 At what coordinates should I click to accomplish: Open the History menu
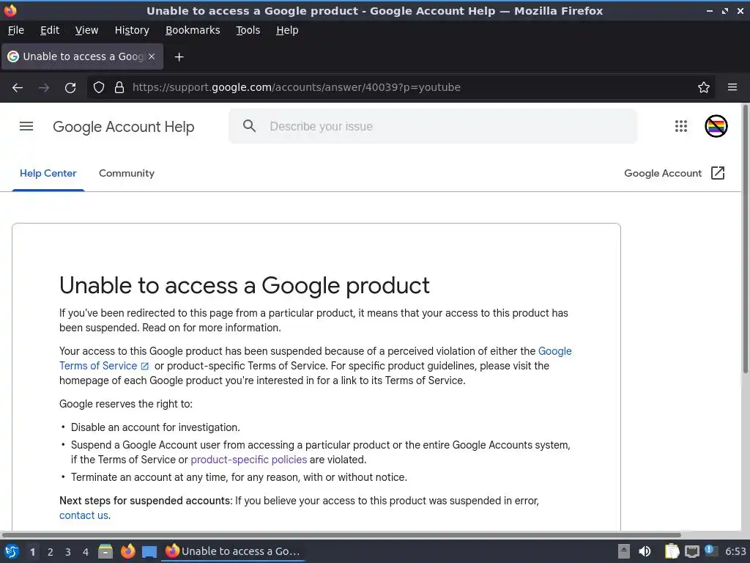click(x=132, y=30)
